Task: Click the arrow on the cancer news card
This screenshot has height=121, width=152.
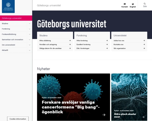Action: [x=104, y=115]
